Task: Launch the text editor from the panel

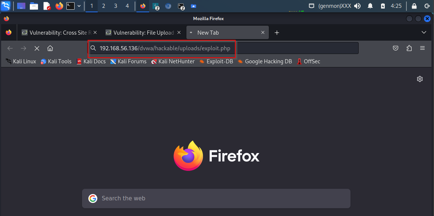Action: (47, 6)
